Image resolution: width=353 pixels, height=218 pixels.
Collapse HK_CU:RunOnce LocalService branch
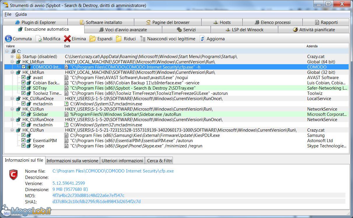12,99
